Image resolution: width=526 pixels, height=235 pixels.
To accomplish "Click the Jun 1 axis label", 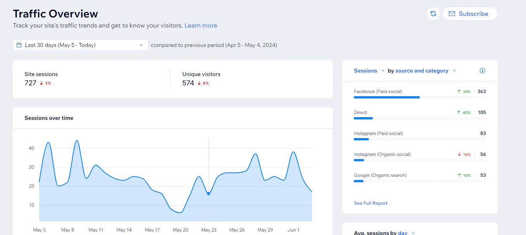I will coord(293,230).
